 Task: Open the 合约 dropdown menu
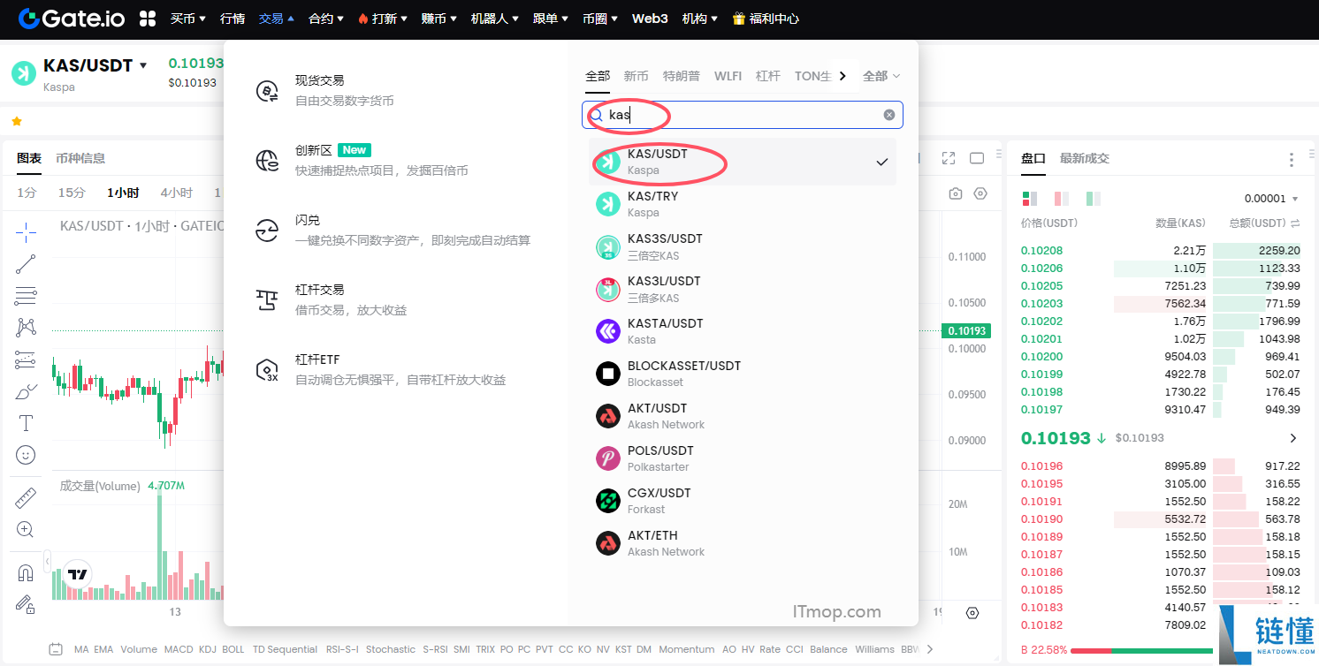(x=326, y=19)
